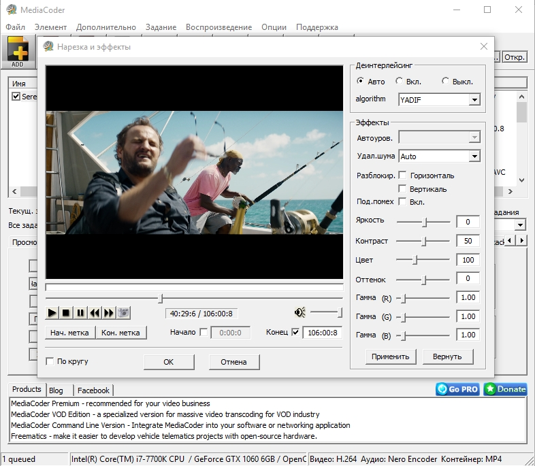Viewport: 535px width, 466px height.
Task: Click the Конец time field 106:00:8
Action: click(x=323, y=333)
